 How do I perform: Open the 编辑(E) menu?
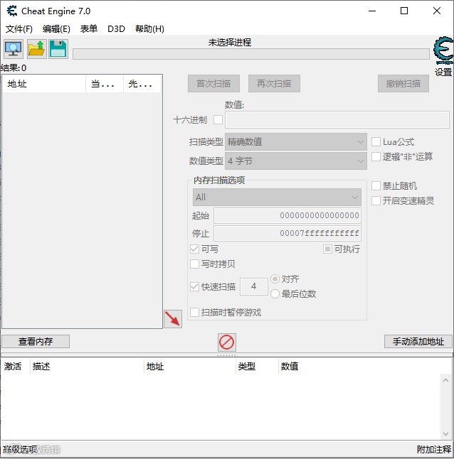point(56,29)
